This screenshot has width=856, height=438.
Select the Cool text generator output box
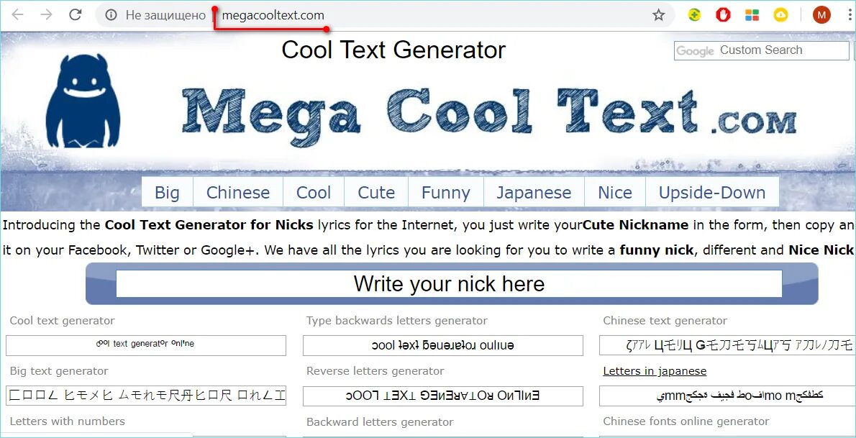click(146, 346)
